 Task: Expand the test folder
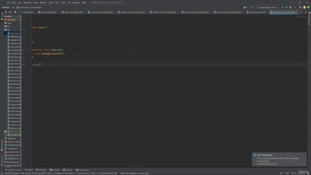(7, 131)
